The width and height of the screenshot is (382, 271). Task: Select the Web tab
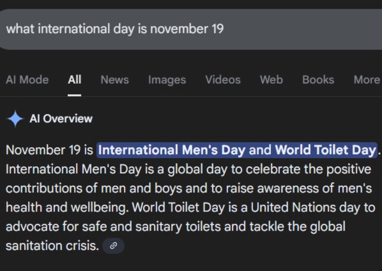click(271, 80)
